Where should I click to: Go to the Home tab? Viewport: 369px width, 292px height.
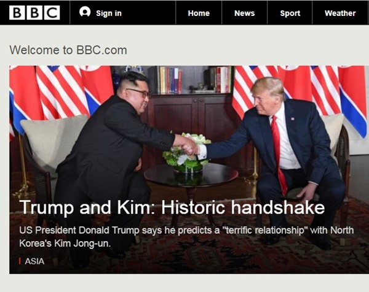pos(199,13)
